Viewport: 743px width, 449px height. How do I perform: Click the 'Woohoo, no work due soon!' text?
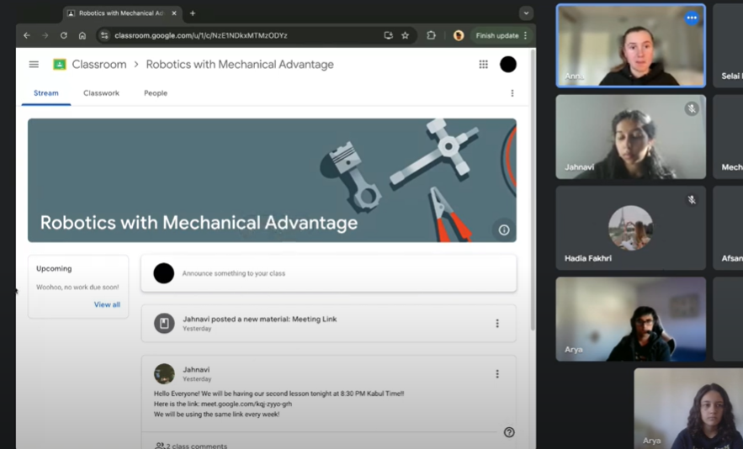point(77,287)
